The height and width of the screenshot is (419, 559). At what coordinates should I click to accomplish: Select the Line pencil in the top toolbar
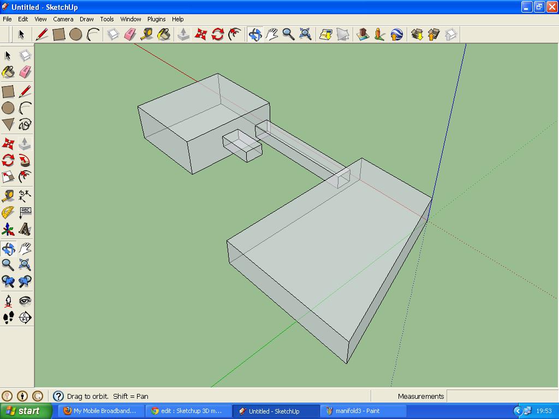[41, 34]
